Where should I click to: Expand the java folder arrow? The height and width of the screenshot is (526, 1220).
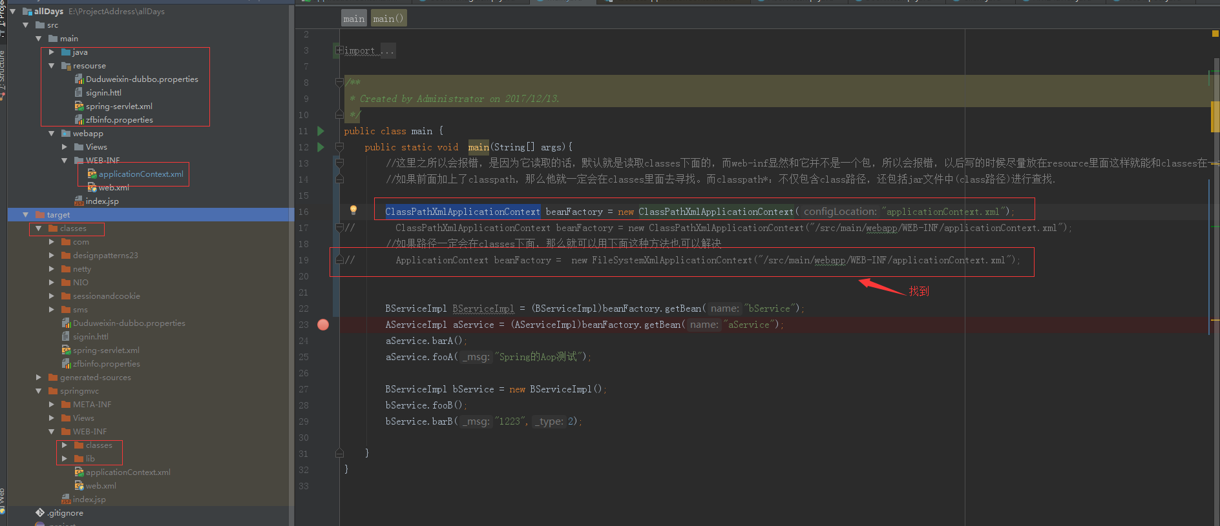pyautogui.click(x=51, y=52)
